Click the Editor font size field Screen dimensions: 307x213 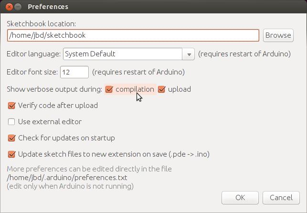74,72
